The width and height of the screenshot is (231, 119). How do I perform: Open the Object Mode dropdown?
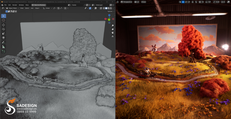point(12,8)
